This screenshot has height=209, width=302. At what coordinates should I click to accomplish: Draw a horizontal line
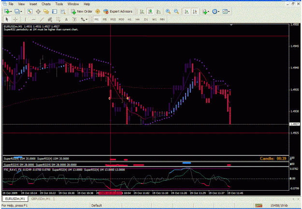click(x=33, y=19)
